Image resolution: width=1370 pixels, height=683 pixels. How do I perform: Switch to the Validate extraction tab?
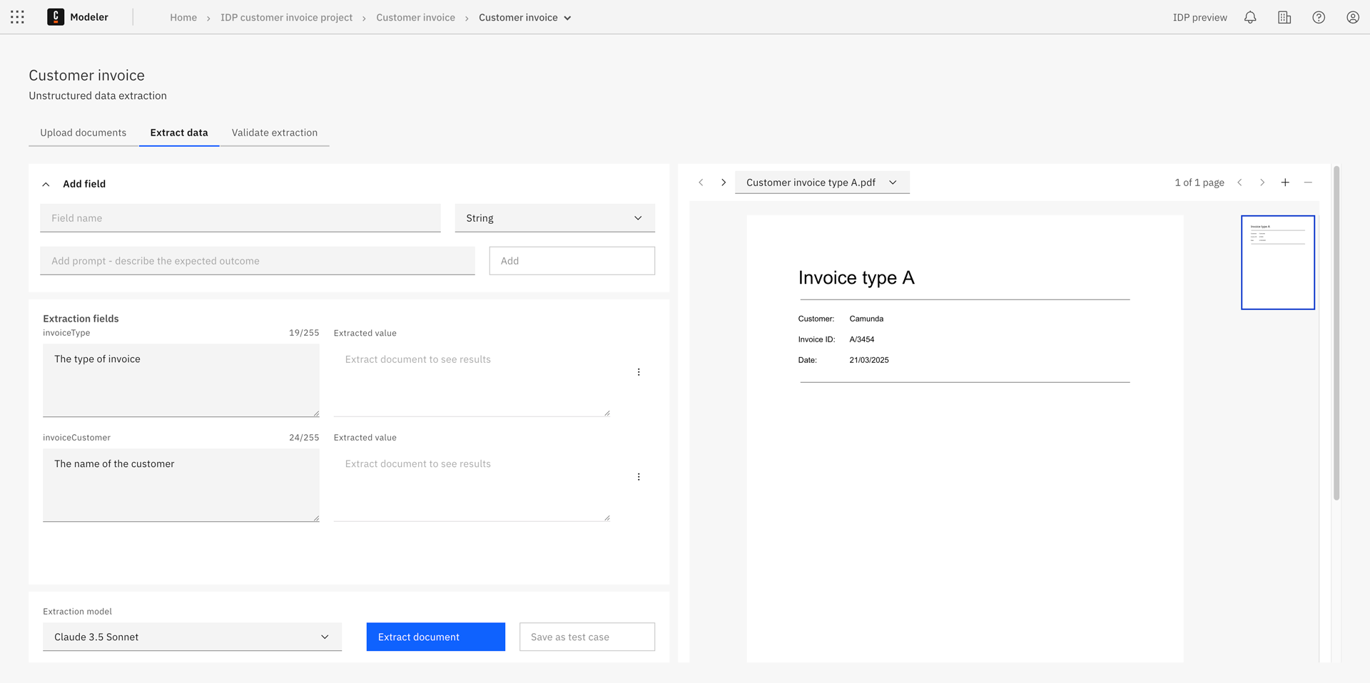pos(274,132)
